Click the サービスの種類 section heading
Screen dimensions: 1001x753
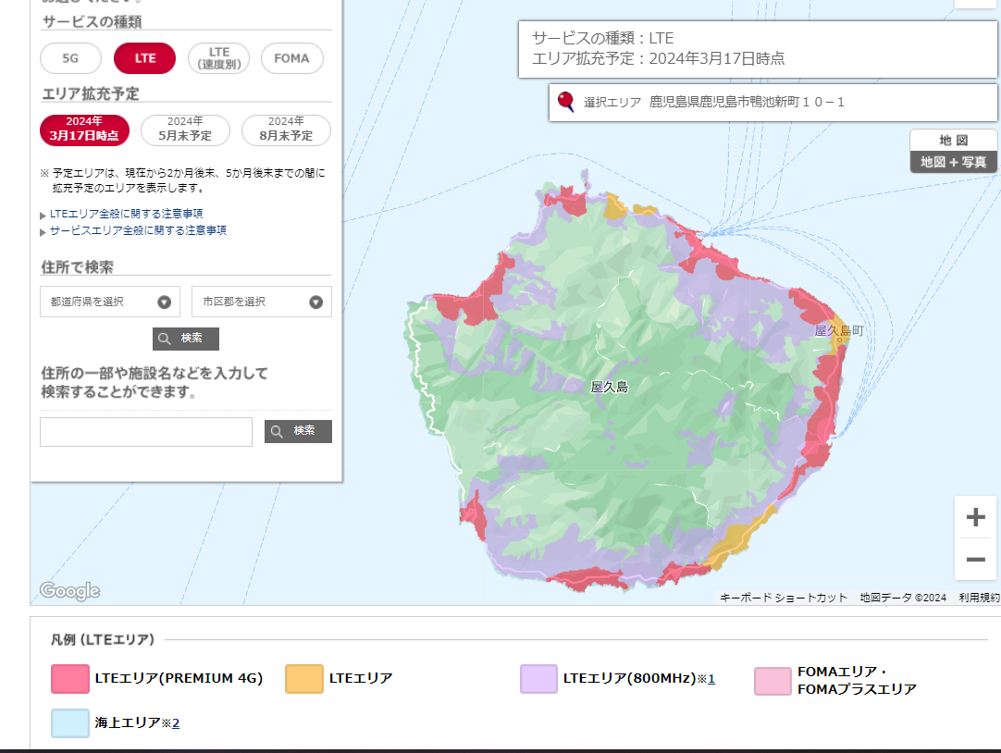pos(92,21)
